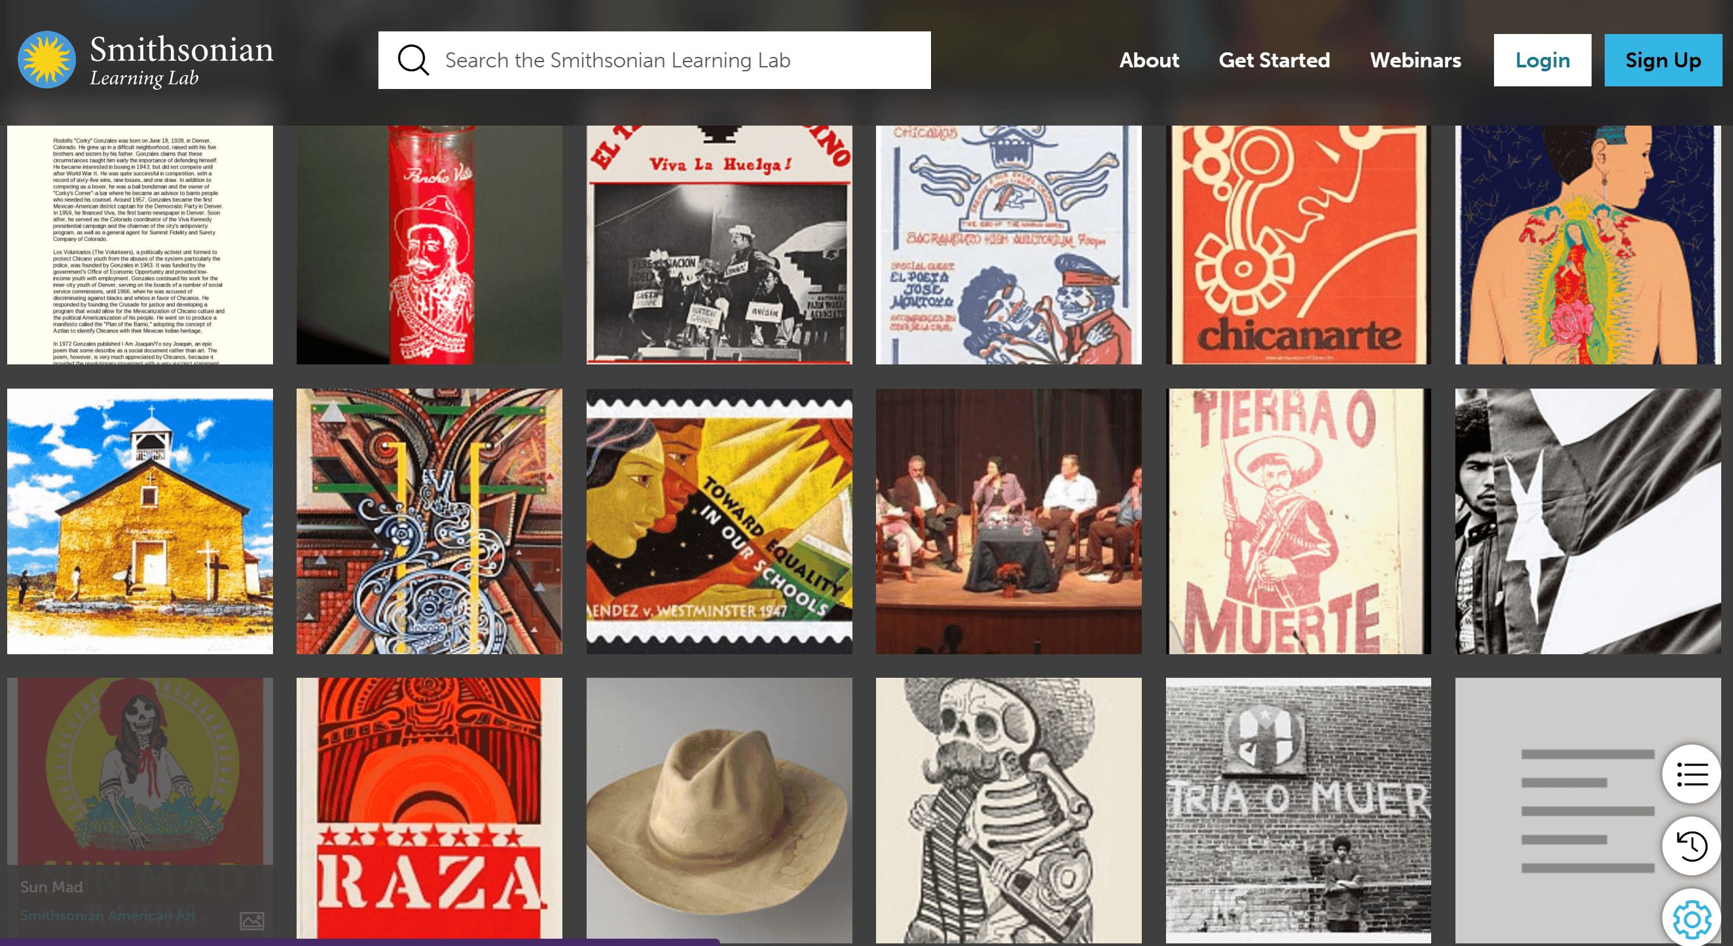Open the red Pancho Villa candle thumbnail
Screen dimensions: 1733x946
429,245
